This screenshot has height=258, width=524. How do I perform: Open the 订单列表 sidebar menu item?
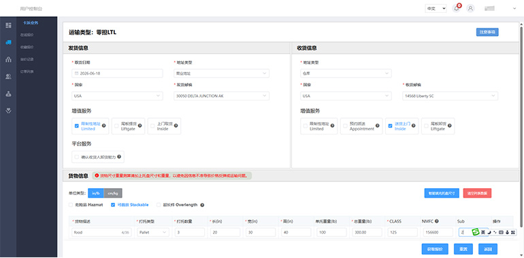coord(27,72)
